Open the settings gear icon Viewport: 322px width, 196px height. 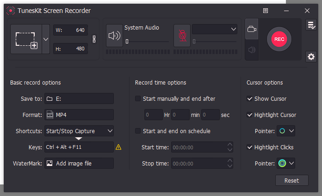pyautogui.click(x=311, y=56)
